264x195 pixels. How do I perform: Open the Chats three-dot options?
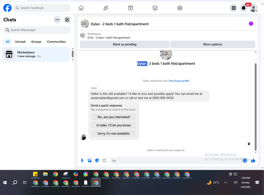click(x=58, y=19)
